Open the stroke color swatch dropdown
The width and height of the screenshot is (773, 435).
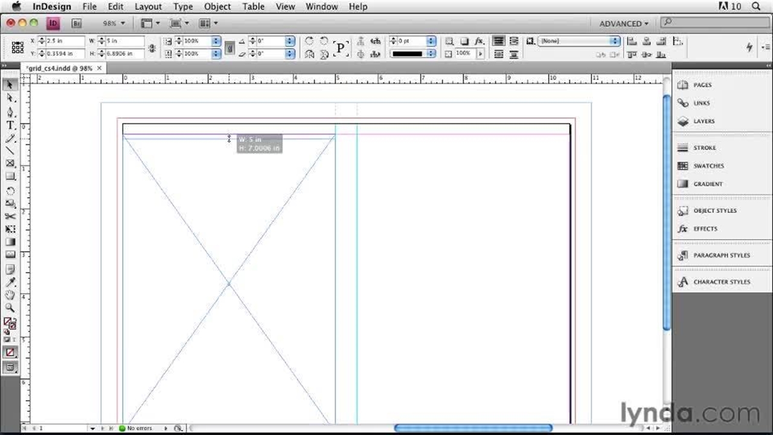(x=431, y=53)
